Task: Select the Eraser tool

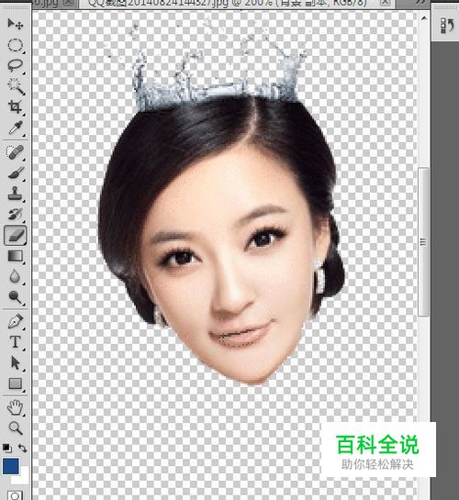Action: 15,236
